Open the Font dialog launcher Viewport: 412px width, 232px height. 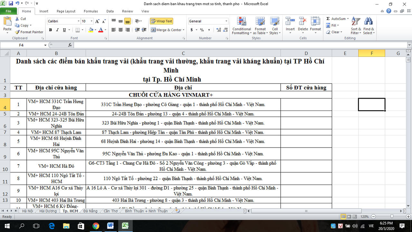click(106, 38)
